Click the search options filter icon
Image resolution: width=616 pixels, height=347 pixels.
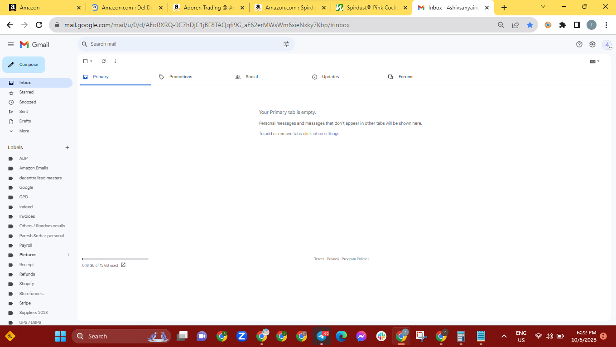pos(286,44)
